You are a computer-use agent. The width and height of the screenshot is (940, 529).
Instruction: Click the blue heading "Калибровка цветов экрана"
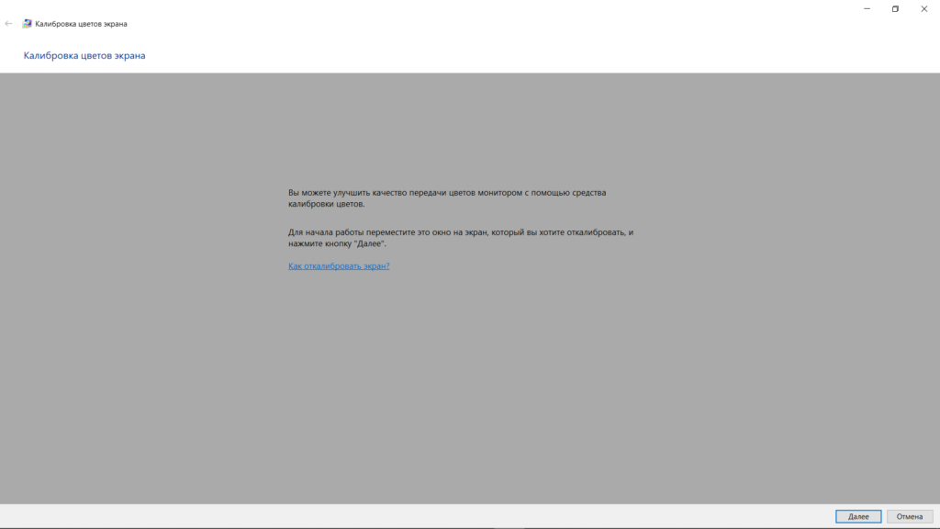(84, 56)
